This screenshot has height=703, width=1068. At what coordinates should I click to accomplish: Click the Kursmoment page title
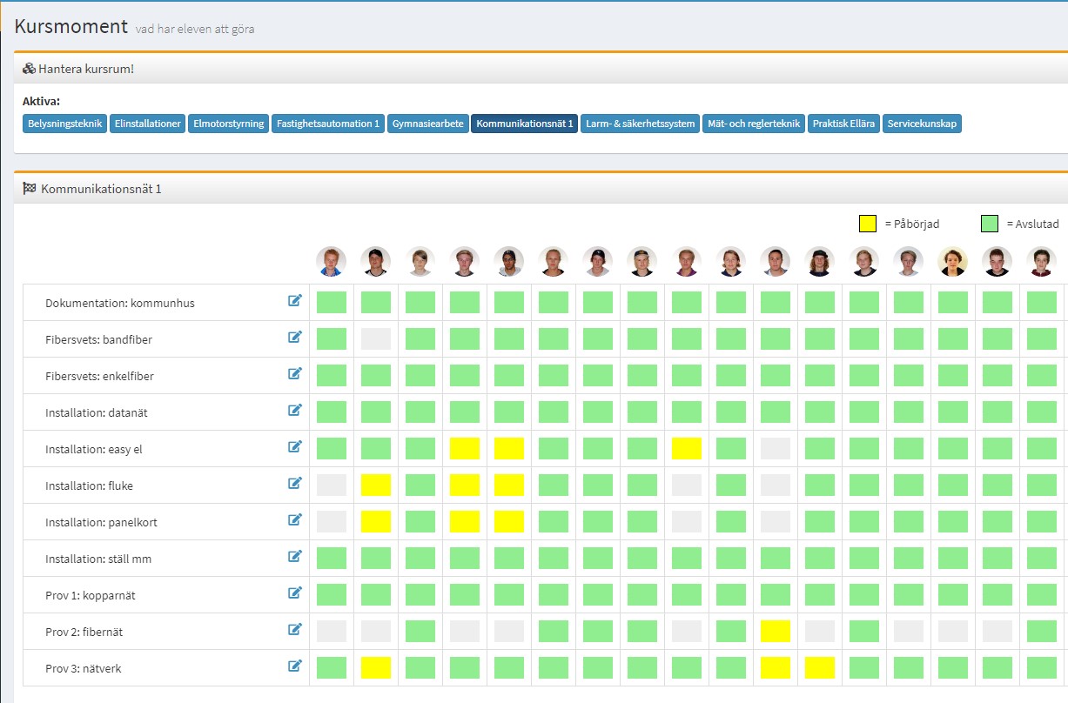(71, 26)
